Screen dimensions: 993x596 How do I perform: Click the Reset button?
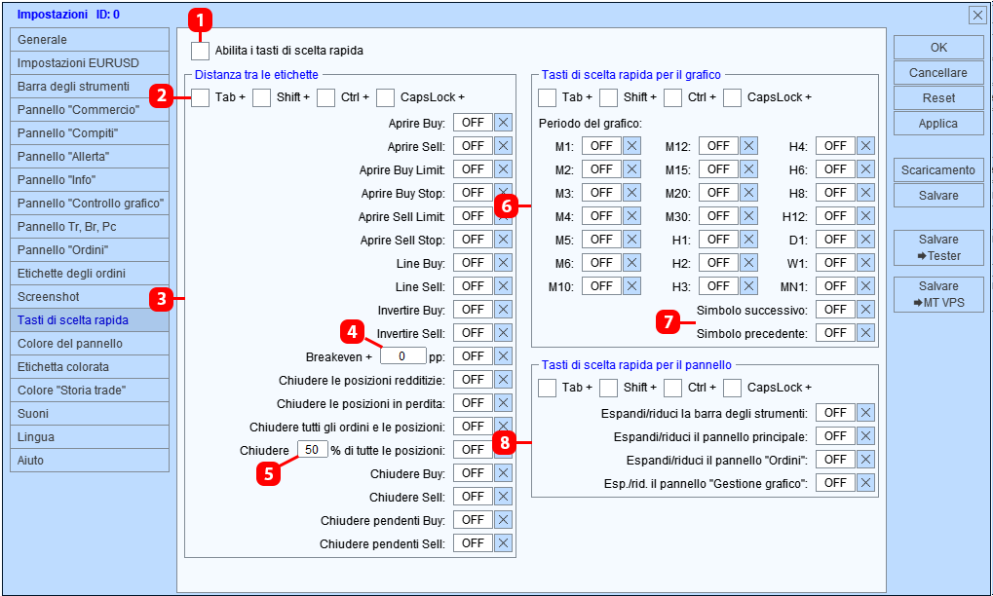[x=939, y=98]
